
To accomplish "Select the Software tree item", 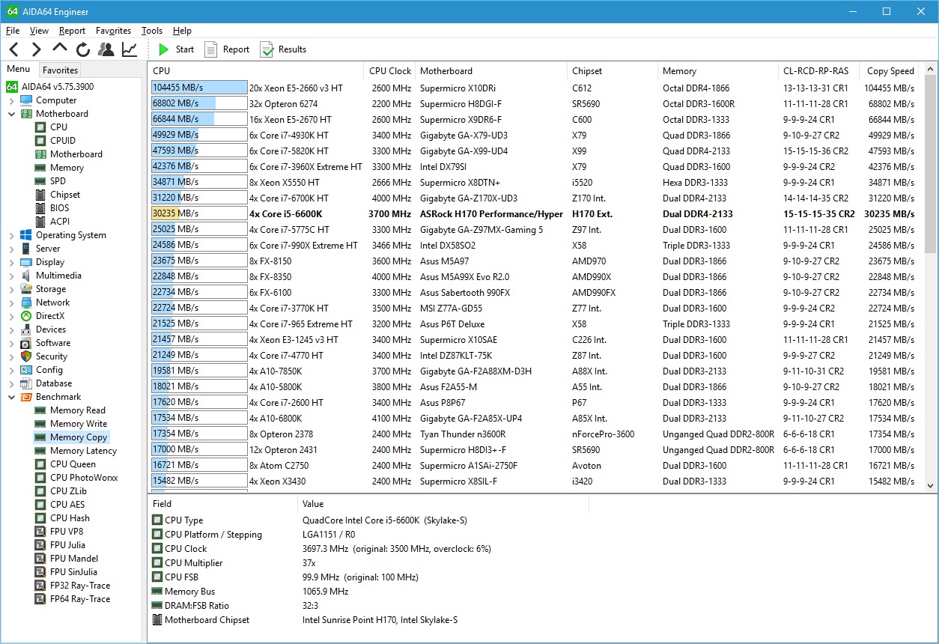I will click(53, 343).
